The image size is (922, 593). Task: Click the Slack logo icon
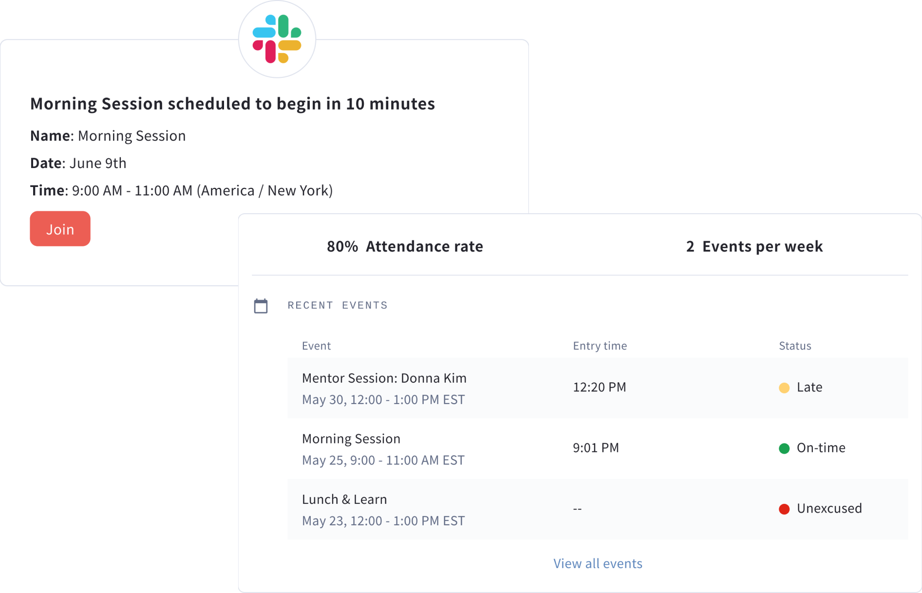tap(277, 39)
